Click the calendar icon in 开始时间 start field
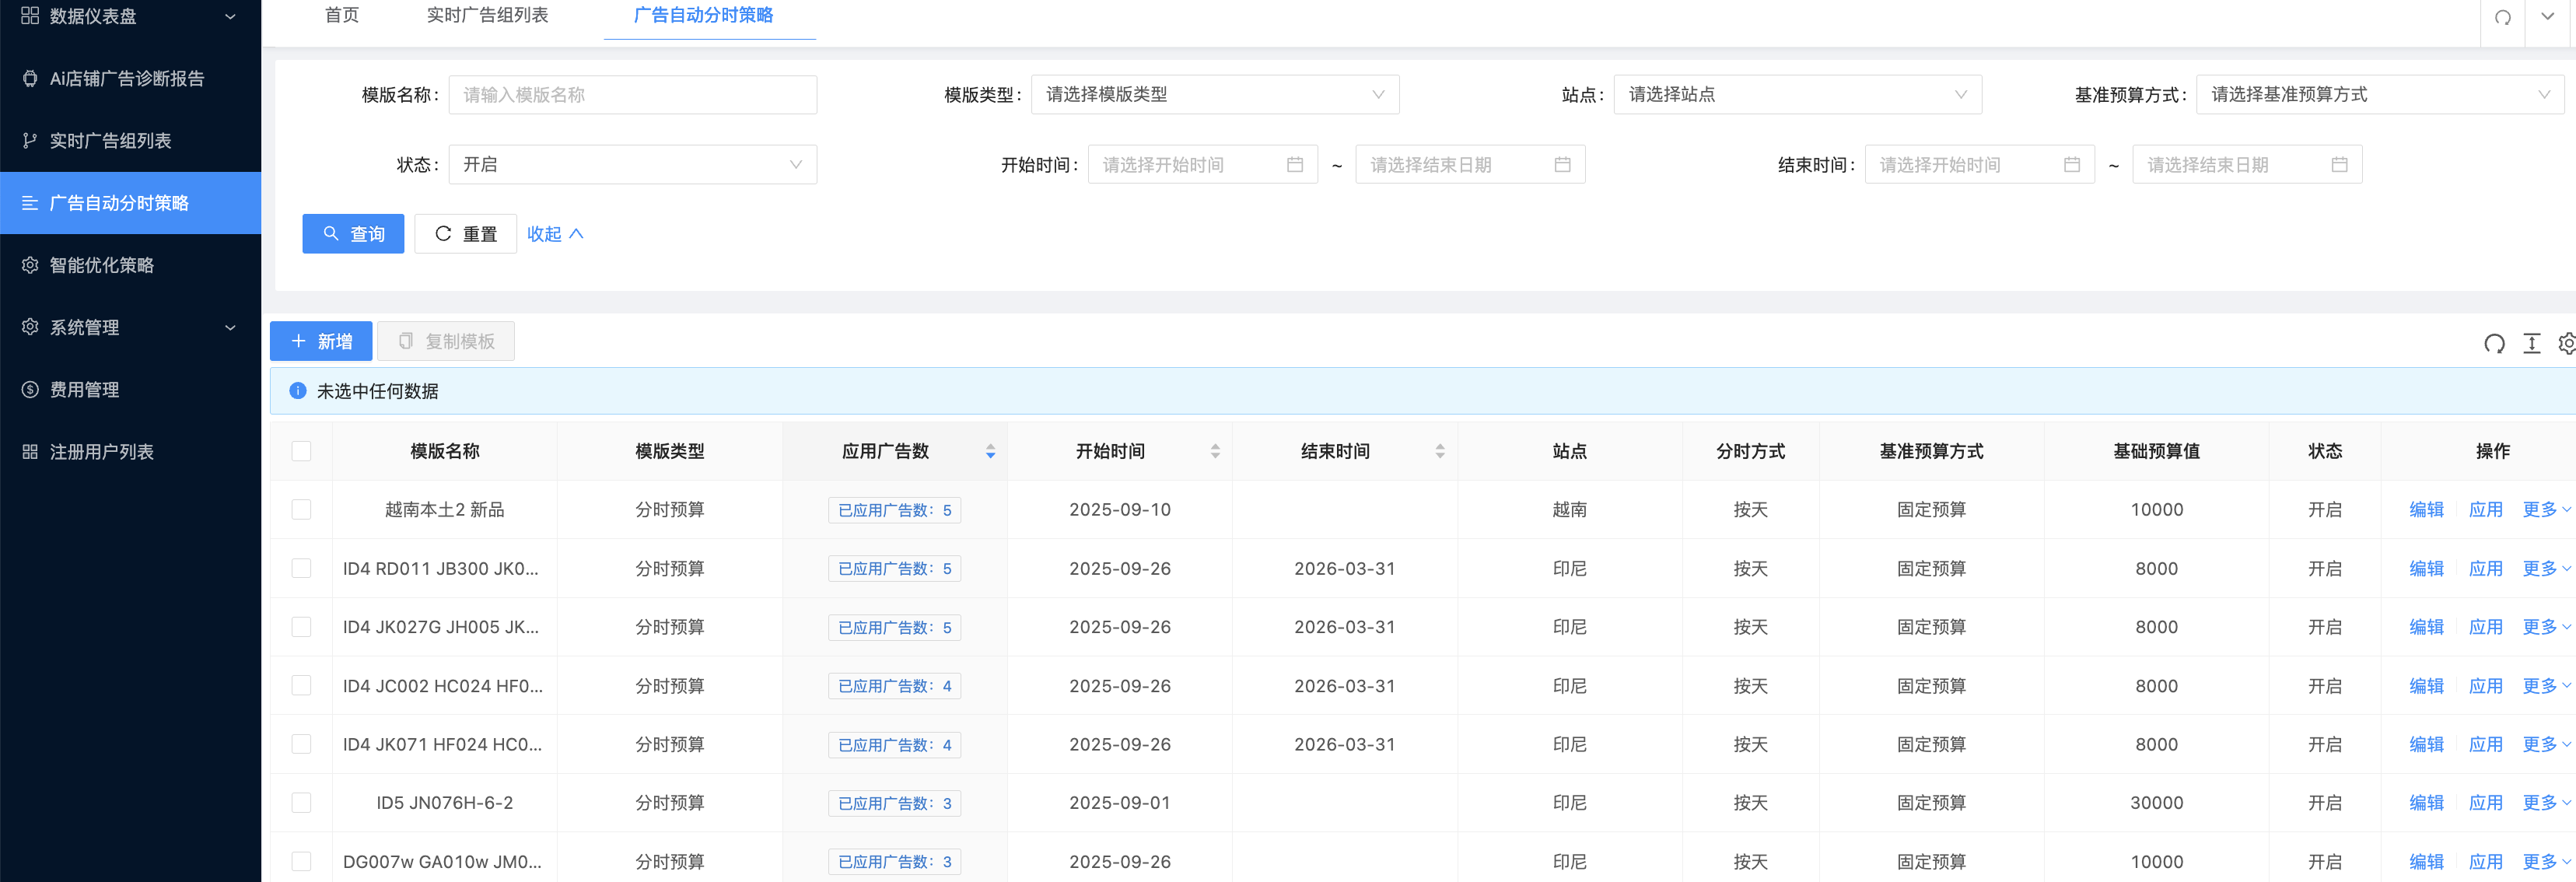 click(1295, 165)
